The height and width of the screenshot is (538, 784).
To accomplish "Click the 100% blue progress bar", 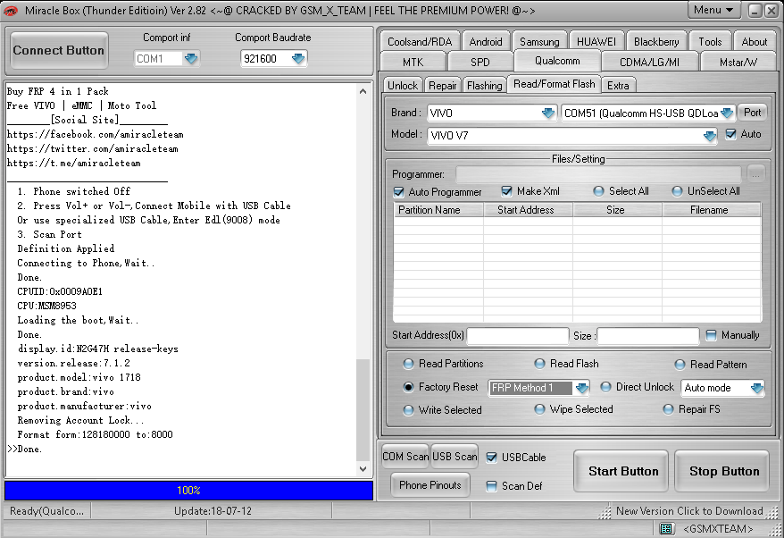I will (189, 491).
